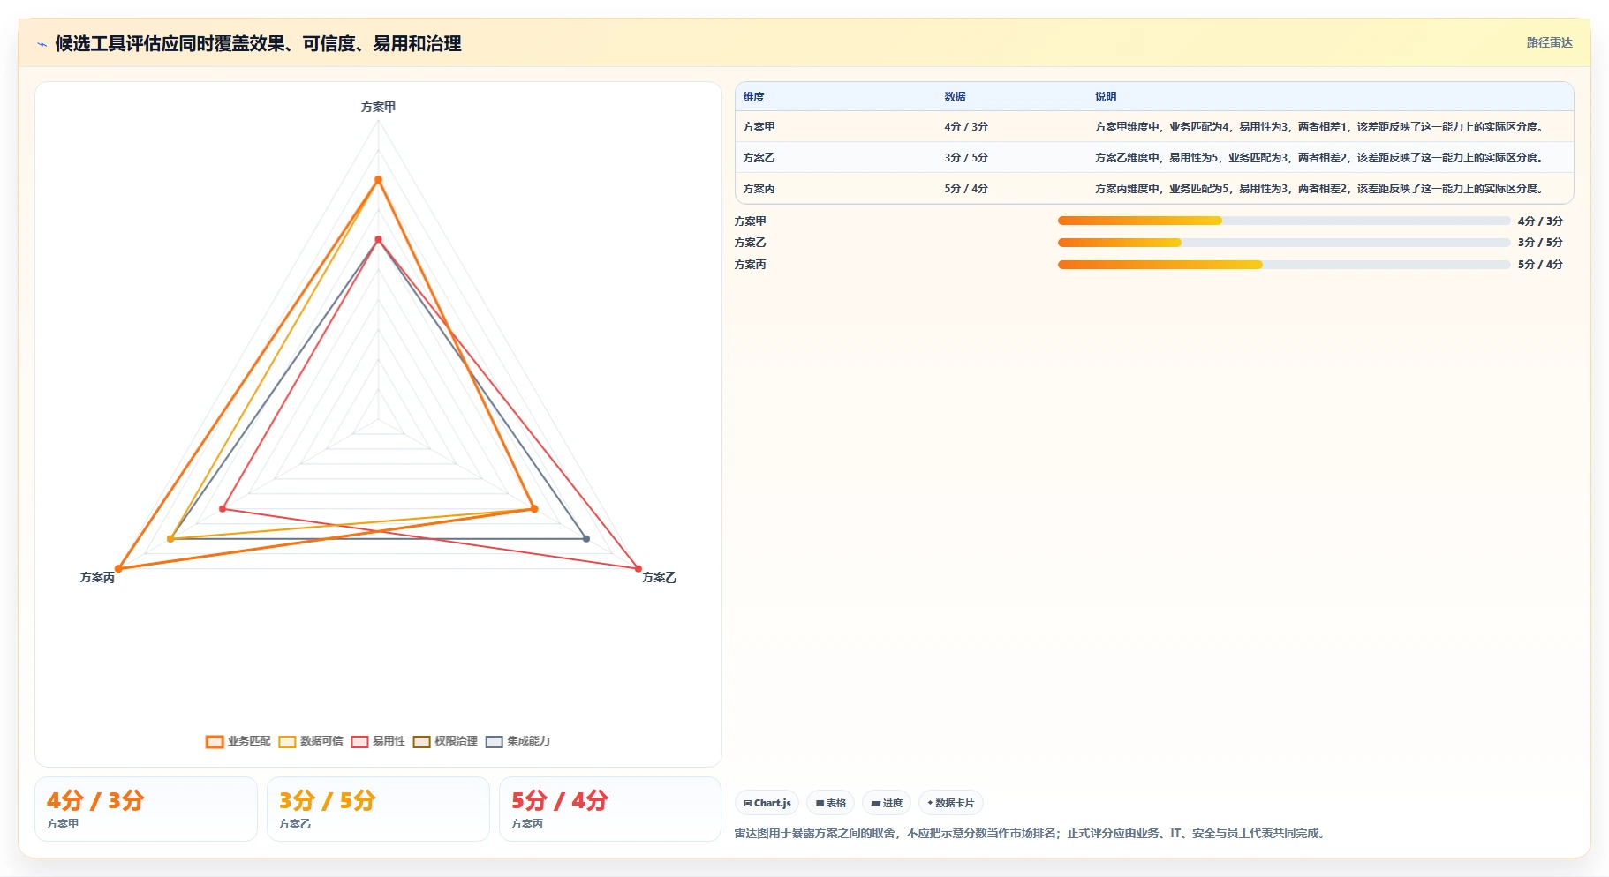Open the 4分 / 3分 方案甲 stat card
This screenshot has width=1609, height=877.
pos(146,809)
